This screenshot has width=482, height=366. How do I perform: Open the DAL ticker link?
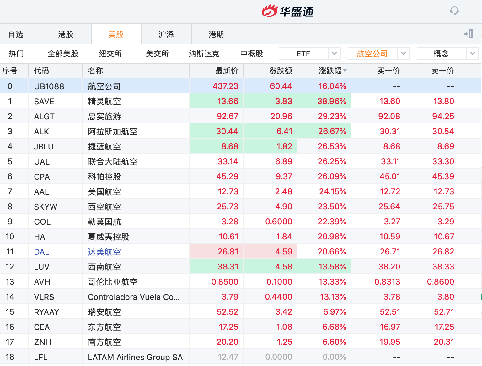coord(41,252)
